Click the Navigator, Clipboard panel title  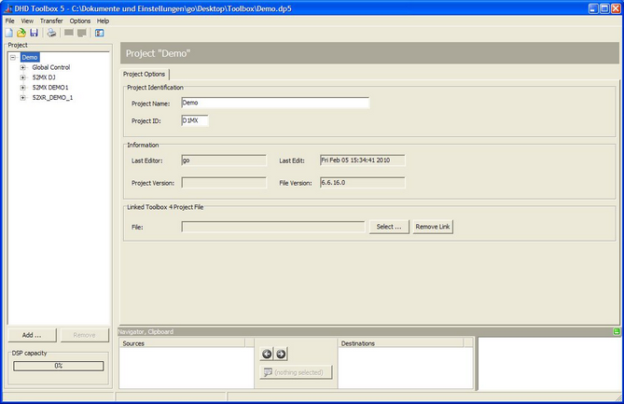[146, 331]
